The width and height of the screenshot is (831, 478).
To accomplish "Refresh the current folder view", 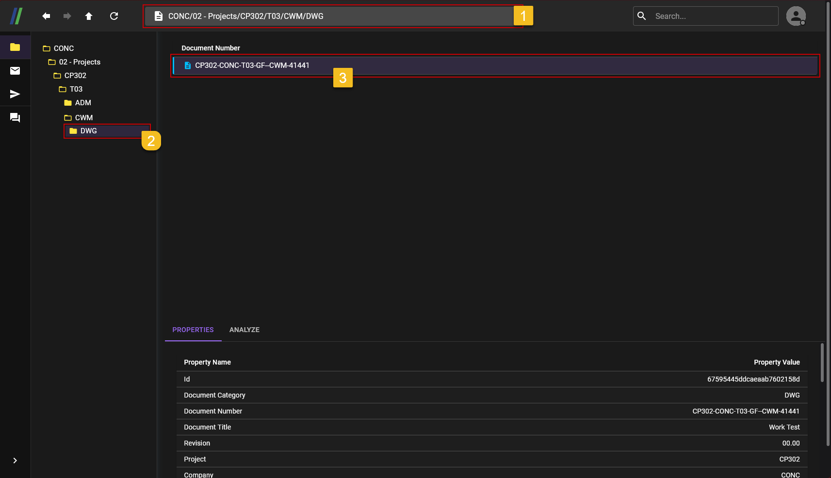I will pos(114,16).
